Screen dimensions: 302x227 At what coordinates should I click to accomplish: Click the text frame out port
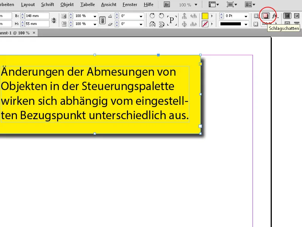[200, 126]
